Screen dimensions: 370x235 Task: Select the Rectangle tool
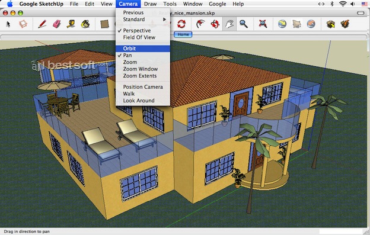click(104, 24)
